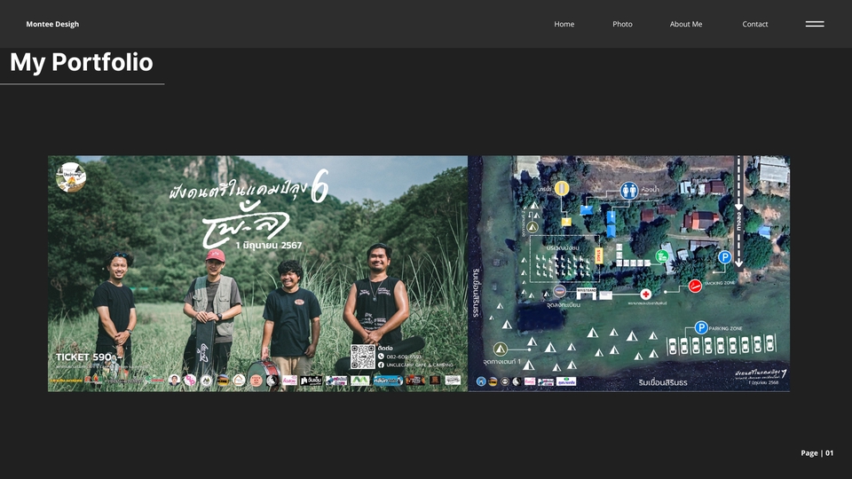Click the QR code on the poster

362,357
